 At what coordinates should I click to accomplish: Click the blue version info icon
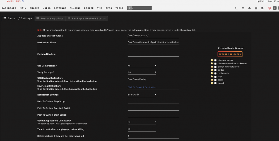coord(23,1)
